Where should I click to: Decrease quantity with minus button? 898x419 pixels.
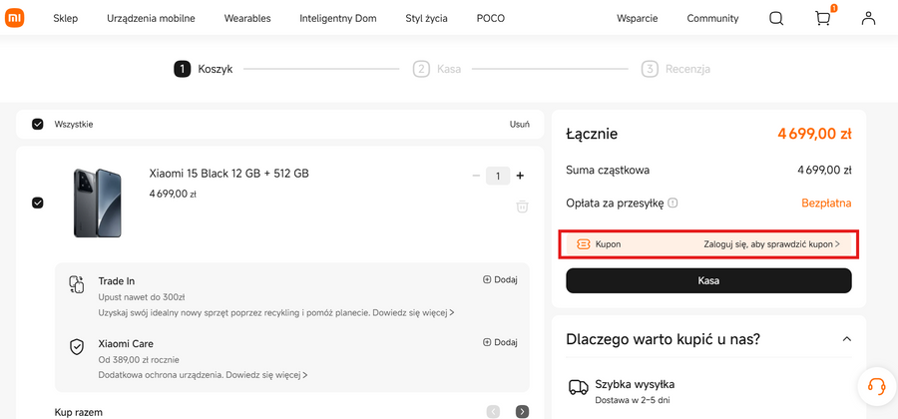[476, 176]
